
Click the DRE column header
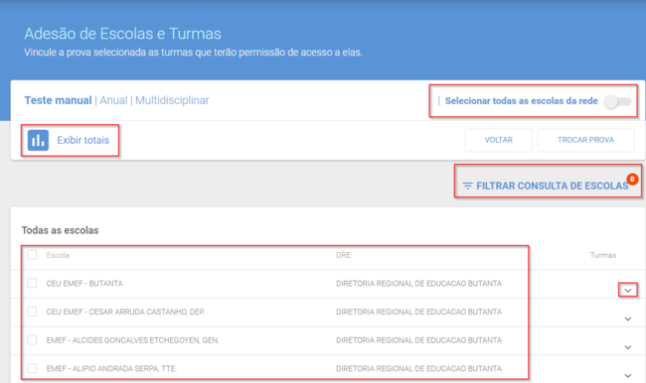coord(343,255)
